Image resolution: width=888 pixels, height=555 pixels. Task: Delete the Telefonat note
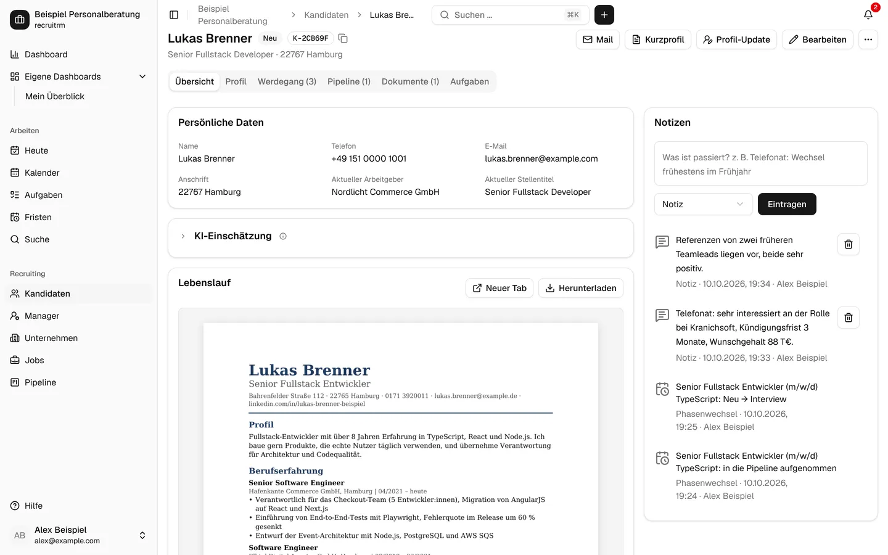pos(849,318)
